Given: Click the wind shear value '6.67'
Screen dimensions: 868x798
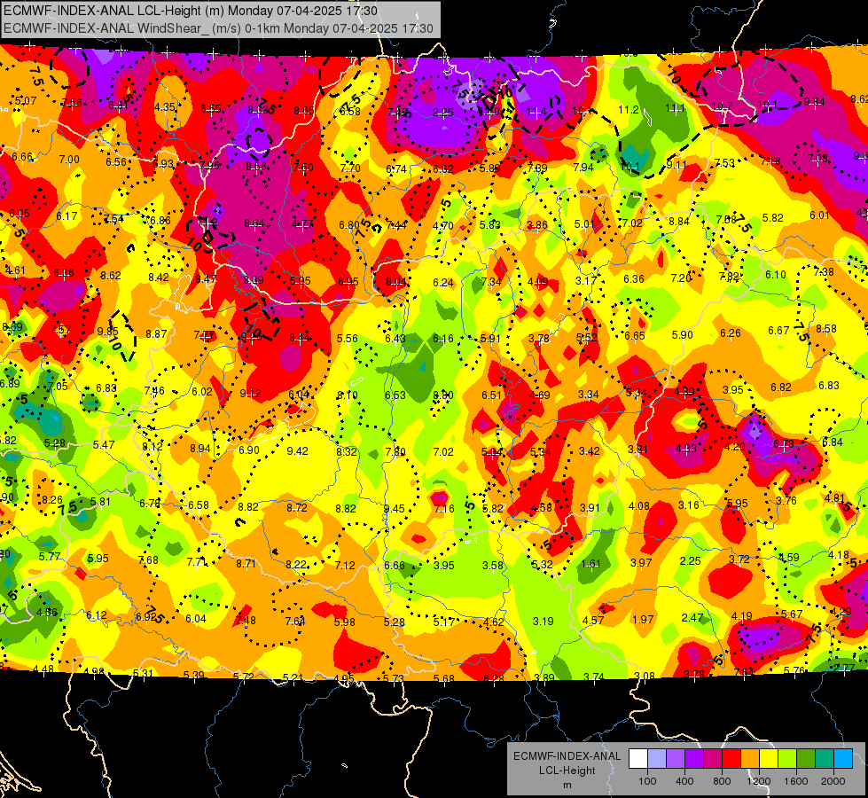Looking at the screenshot, I should click(778, 331).
